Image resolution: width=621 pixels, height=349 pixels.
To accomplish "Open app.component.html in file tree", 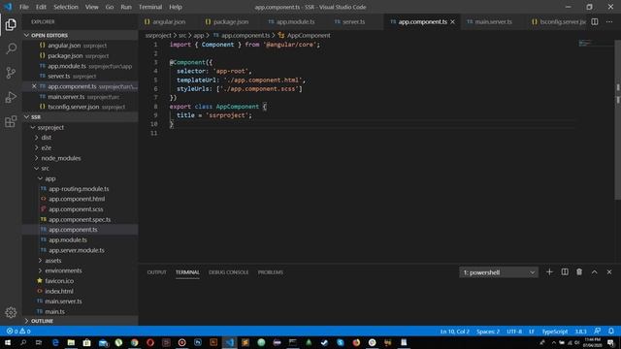I will tap(77, 199).
